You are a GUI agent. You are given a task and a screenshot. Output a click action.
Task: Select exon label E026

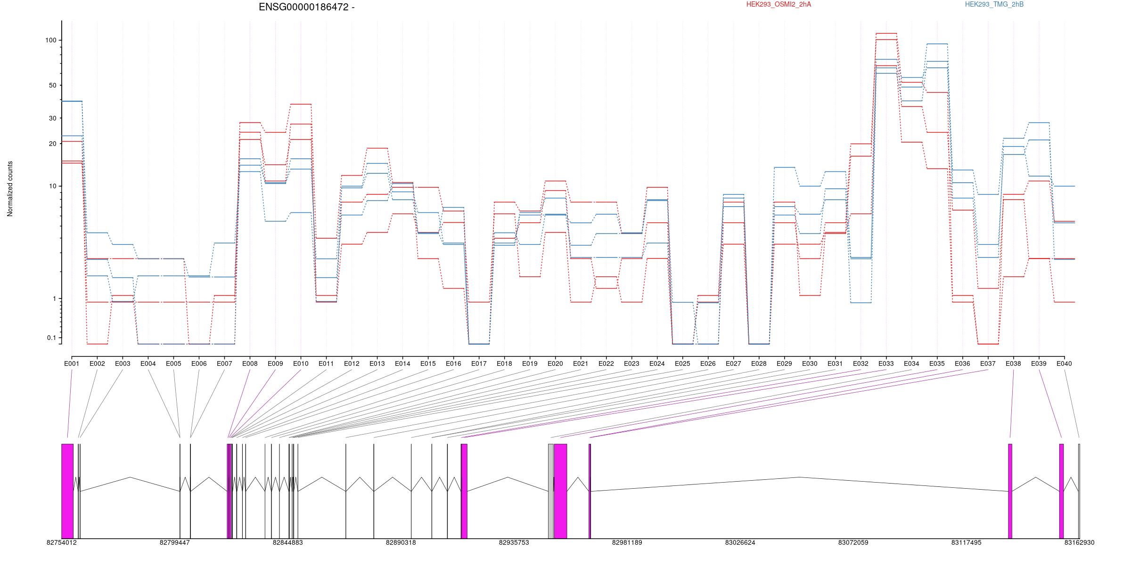(708, 363)
